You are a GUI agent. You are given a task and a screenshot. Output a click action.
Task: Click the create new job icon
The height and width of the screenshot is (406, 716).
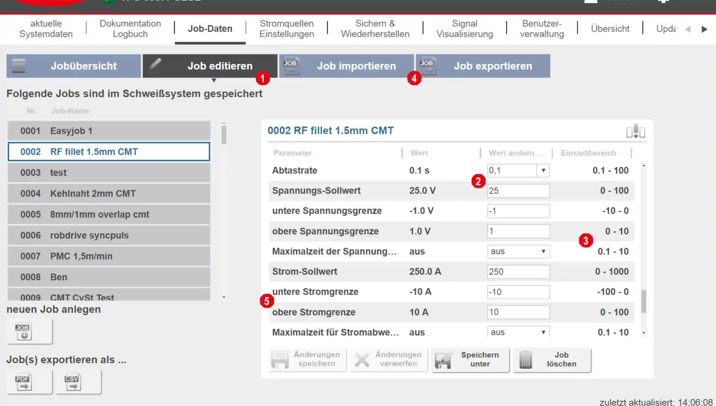29,332
